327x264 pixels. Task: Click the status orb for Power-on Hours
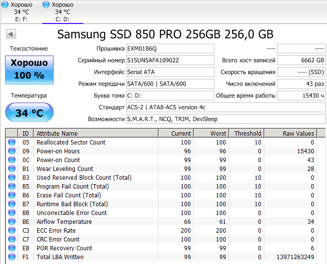click(12, 151)
